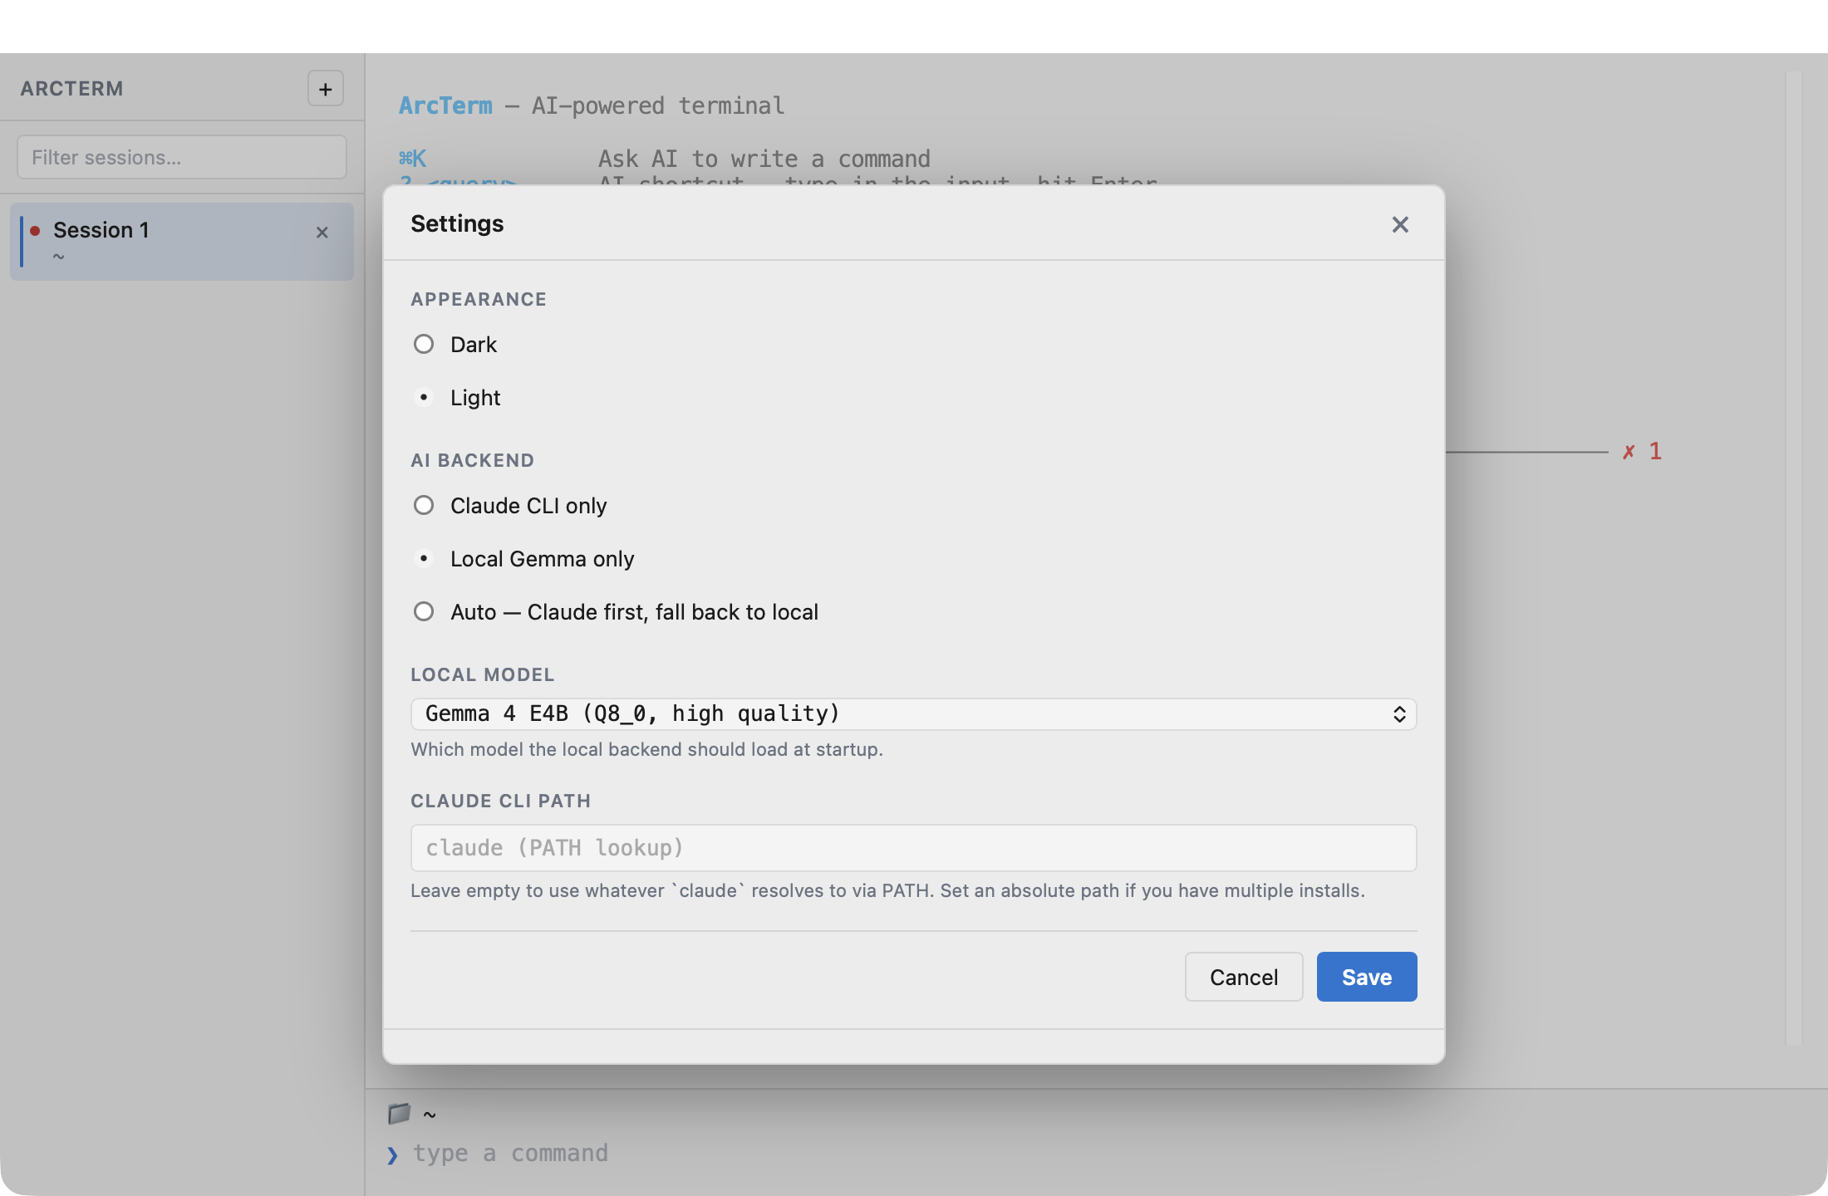This screenshot has width=1828, height=1196.
Task: Add a new session with plus button
Action: pyautogui.click(x=326, y=89)
